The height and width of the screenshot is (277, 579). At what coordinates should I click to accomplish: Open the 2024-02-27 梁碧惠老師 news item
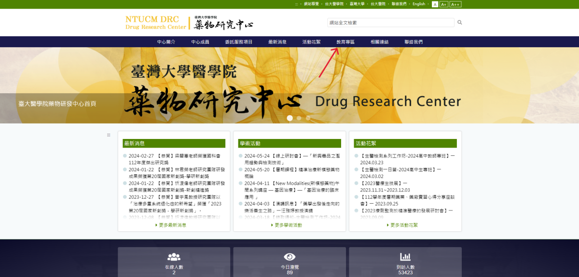click(x=174, y=159)
